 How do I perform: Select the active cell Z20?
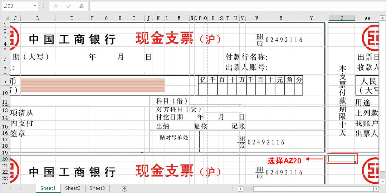[342, 159]
